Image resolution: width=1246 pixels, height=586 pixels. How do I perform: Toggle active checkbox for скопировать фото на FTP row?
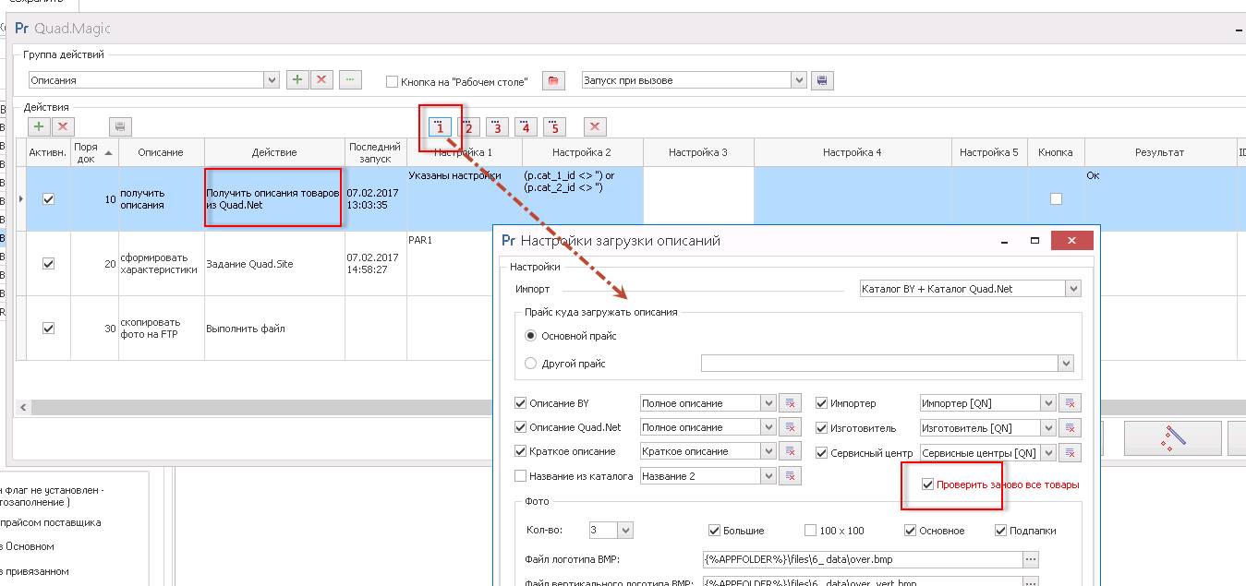point(49,328)
